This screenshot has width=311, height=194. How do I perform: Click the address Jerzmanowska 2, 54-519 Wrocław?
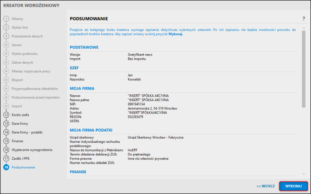point(152,109)
